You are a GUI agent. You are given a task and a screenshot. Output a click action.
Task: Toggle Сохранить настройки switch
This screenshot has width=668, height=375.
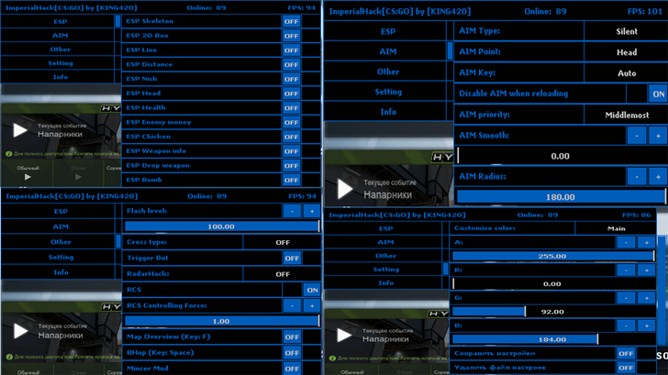click(626, 353)
